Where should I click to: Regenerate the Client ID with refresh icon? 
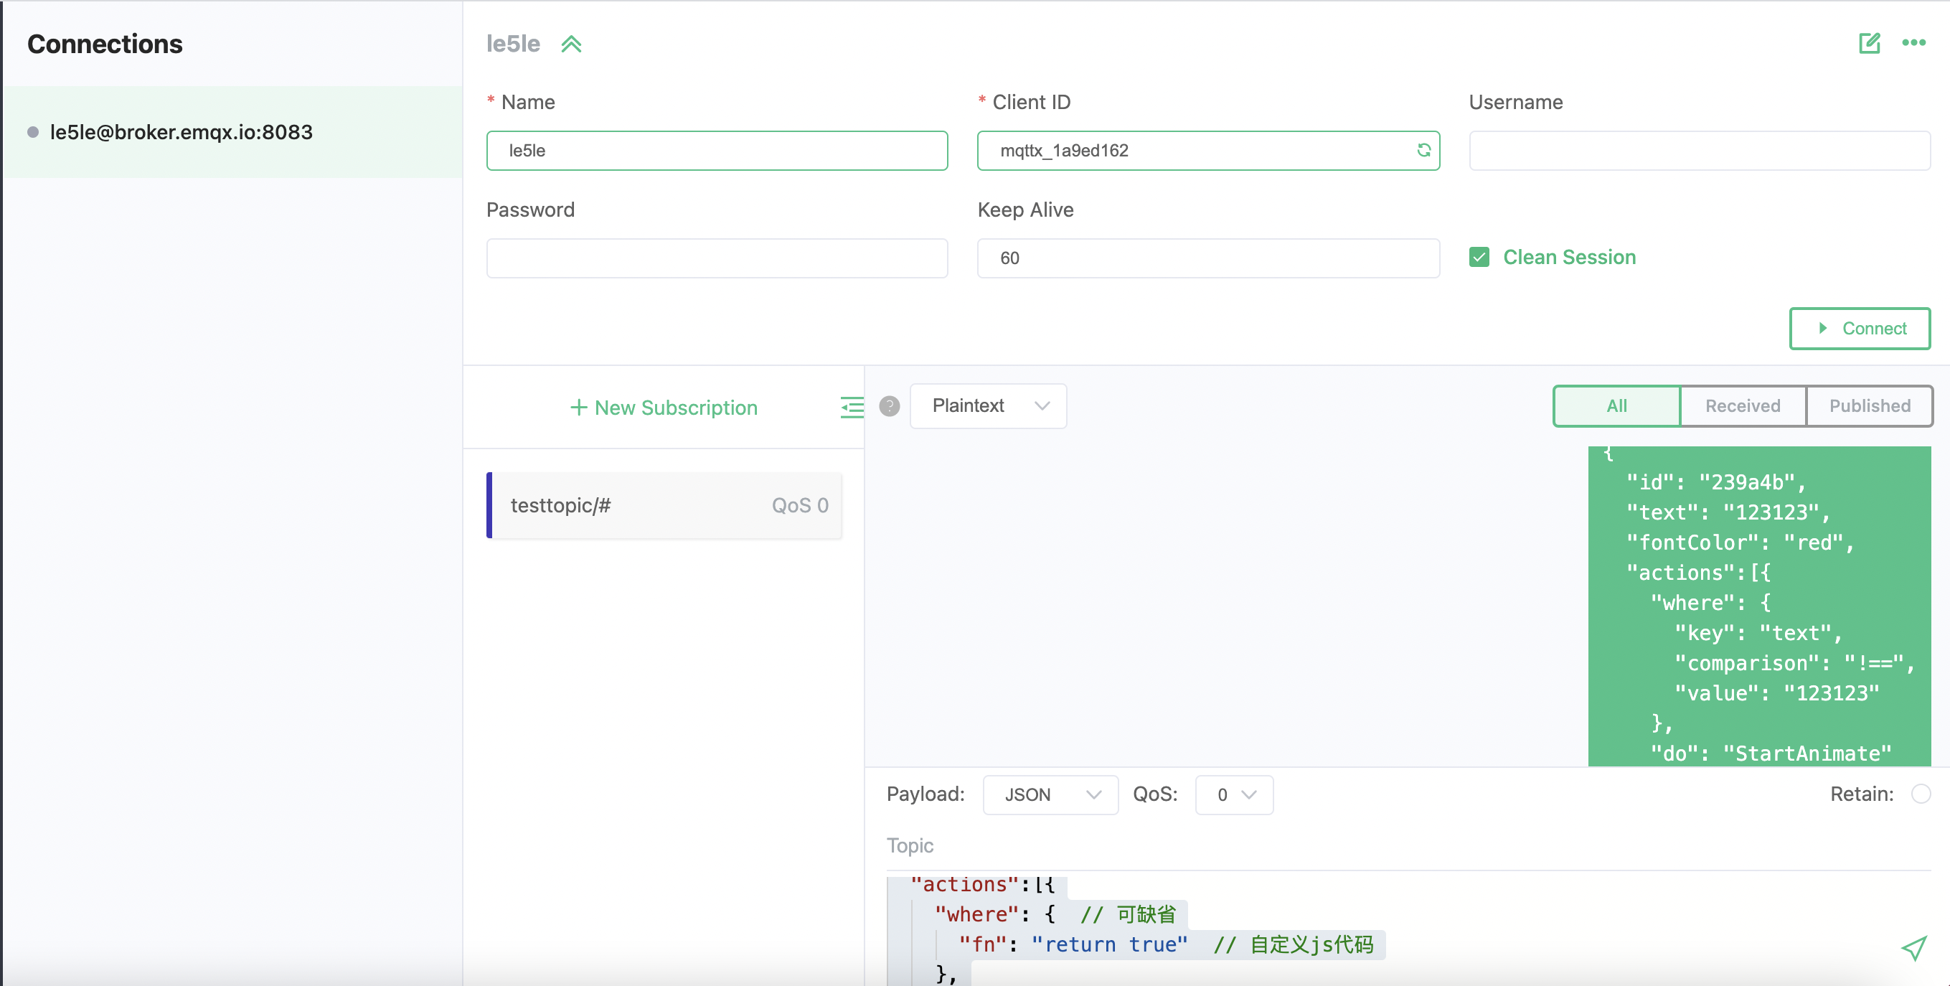coord(1423,150)
